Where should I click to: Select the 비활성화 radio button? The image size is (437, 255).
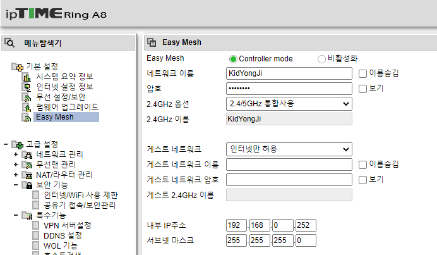[321, 59]
